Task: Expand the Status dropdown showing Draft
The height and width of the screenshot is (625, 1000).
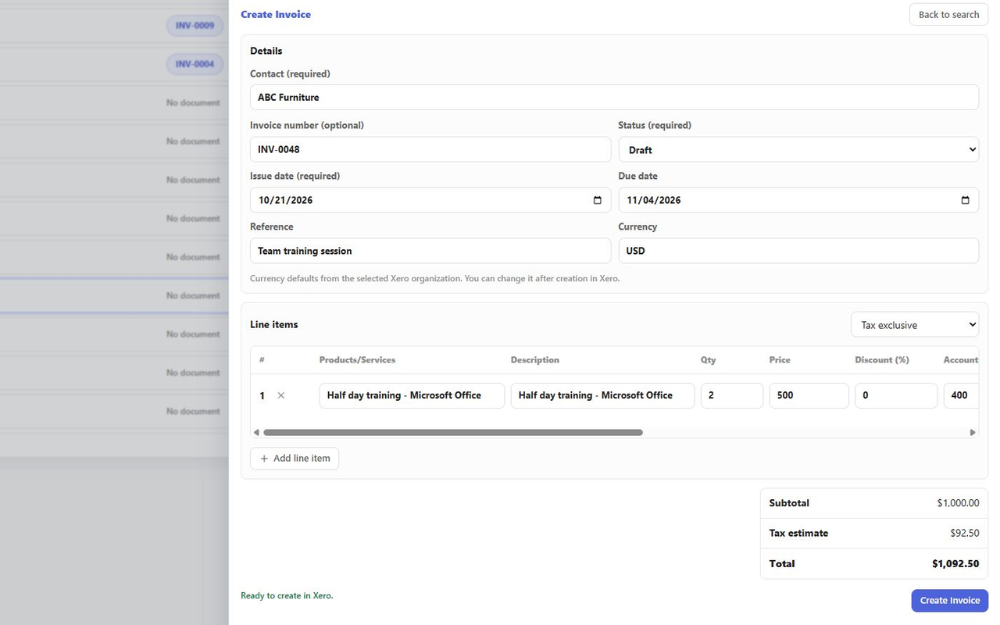Action: (x=798, y=149)
